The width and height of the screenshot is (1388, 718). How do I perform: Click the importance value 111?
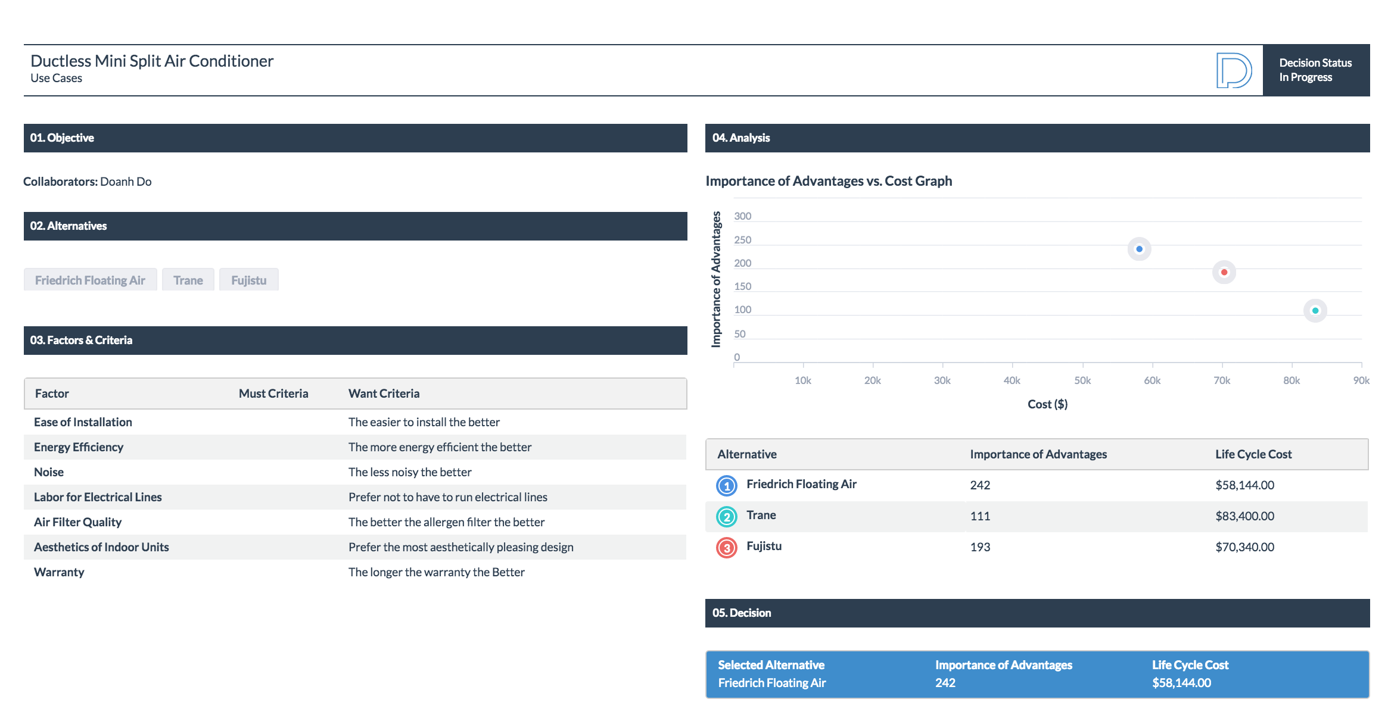[980, 516]
